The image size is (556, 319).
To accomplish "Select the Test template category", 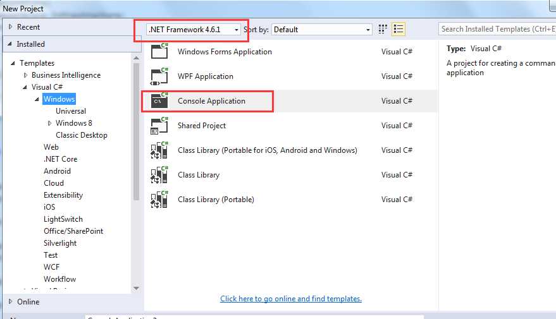I will 51,255.
